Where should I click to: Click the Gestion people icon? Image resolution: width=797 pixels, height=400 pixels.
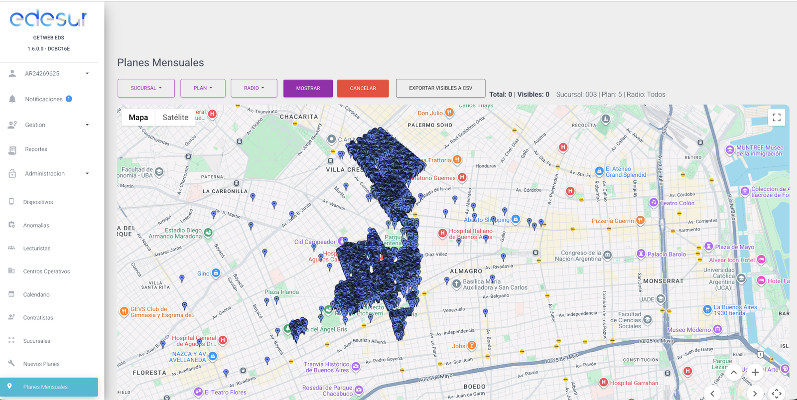point(12,125)
